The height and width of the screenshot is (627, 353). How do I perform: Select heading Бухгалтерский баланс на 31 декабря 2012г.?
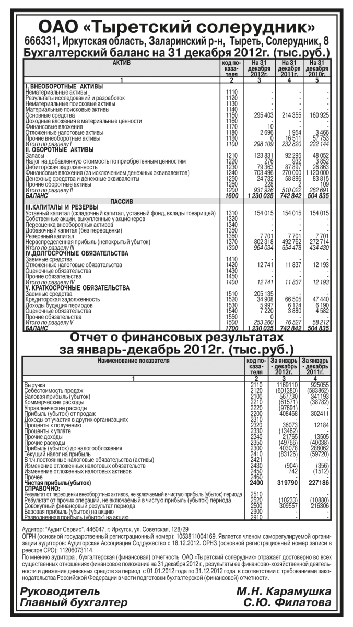pyautogui.click(x=176, y=53)
